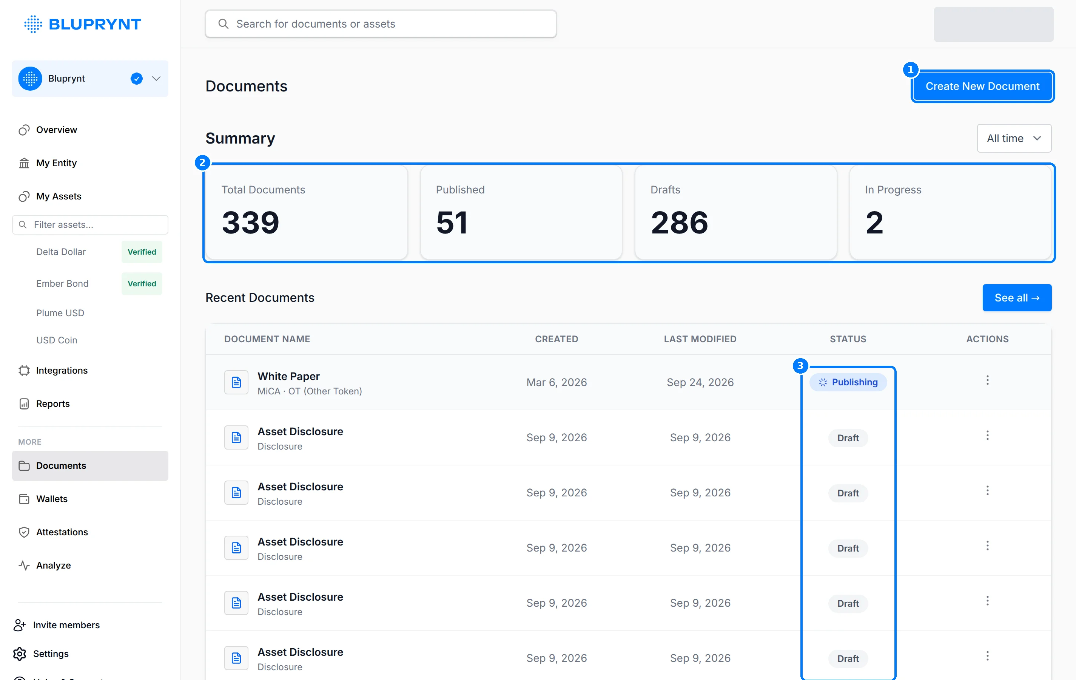Click the Attestations shield icon

24,532
